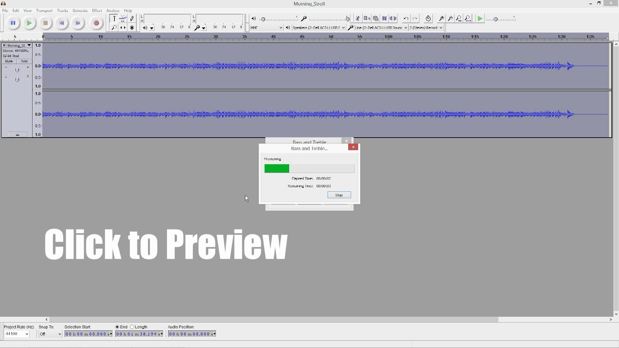Click the Fit Project in Window icon
This screenshot has height=348, width=619.
pos(467,18)
